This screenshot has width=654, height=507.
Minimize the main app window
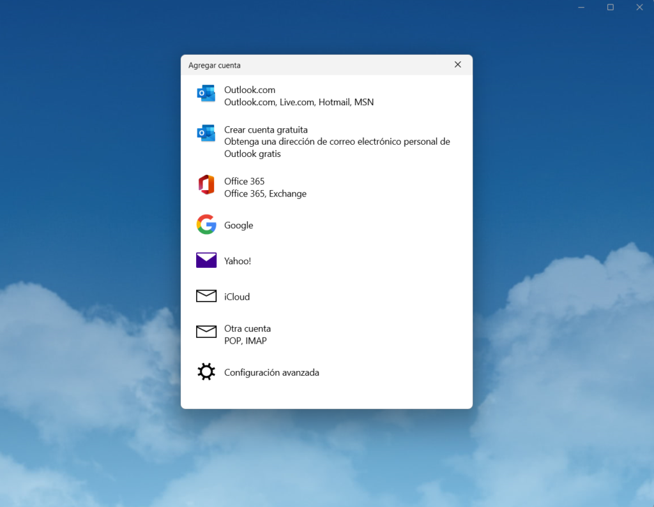pyautogui.click(x=581, y=7)
